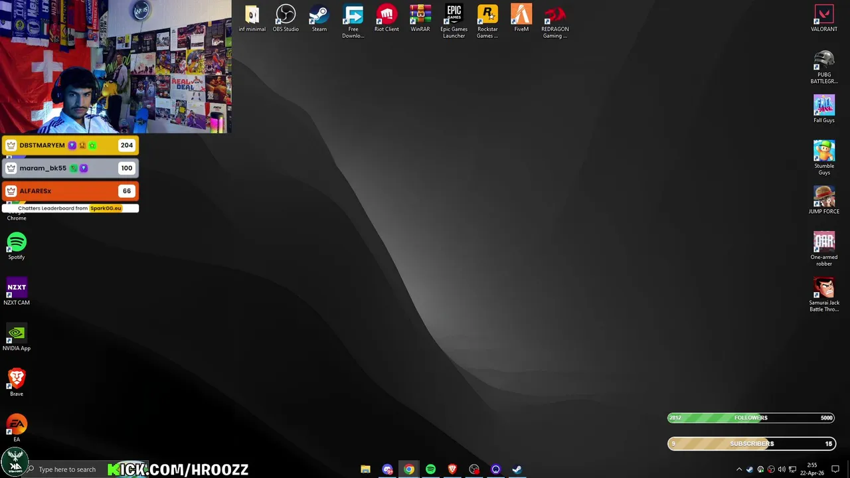Open the inf minimal folder on desktop
Viewport: 850px width, 478px height.
[252, 19]
